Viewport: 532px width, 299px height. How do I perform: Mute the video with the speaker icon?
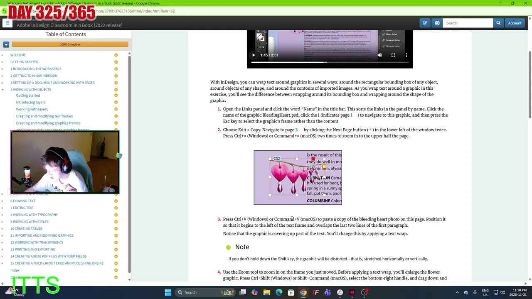coord(380,55)
